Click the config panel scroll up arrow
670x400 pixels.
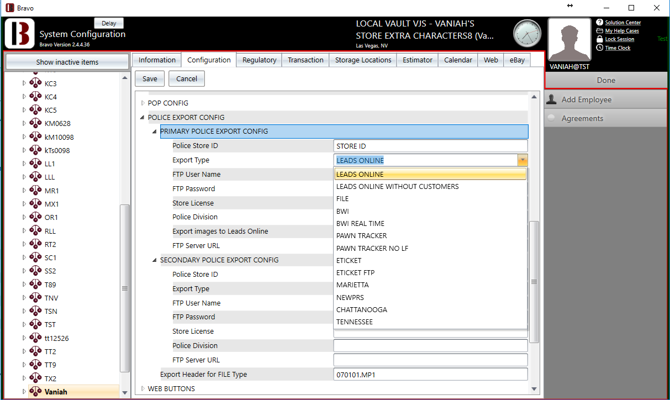coord(534,97)
